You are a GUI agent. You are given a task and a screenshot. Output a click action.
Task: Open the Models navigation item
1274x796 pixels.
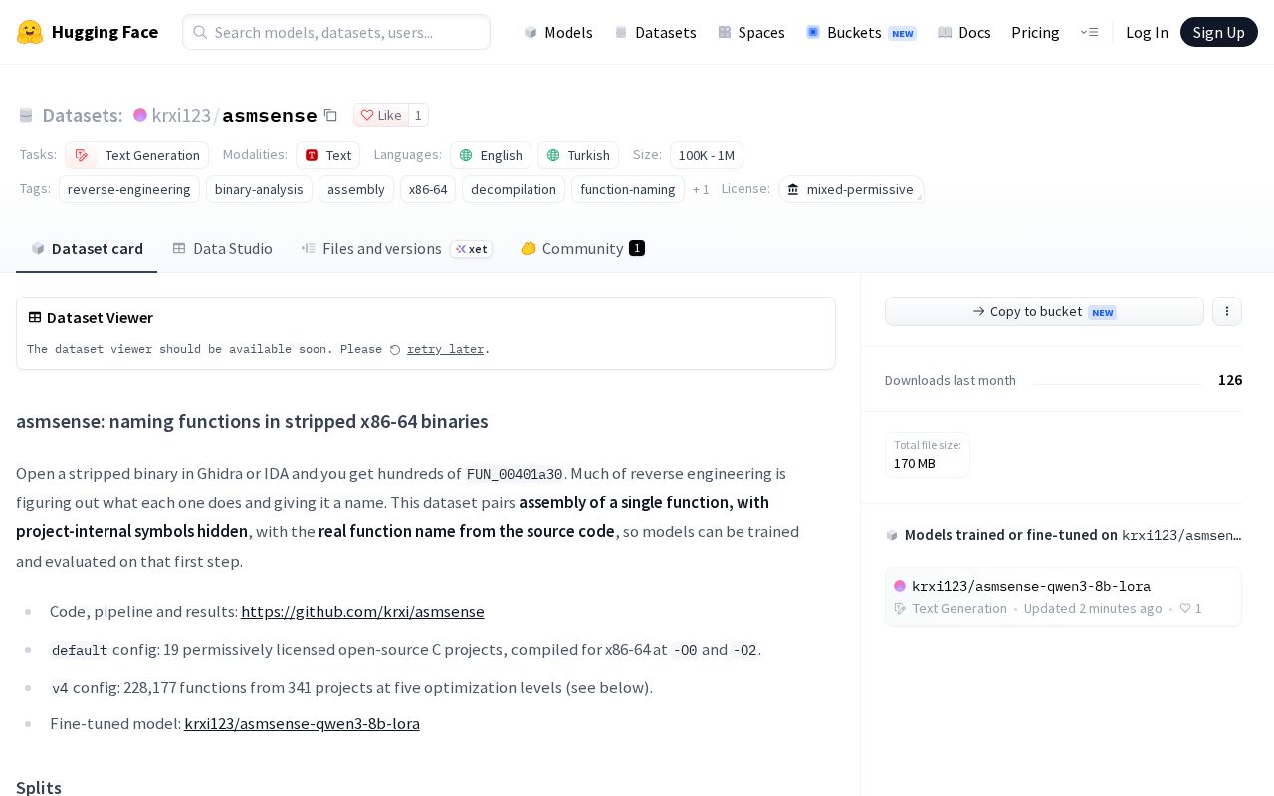558,32
